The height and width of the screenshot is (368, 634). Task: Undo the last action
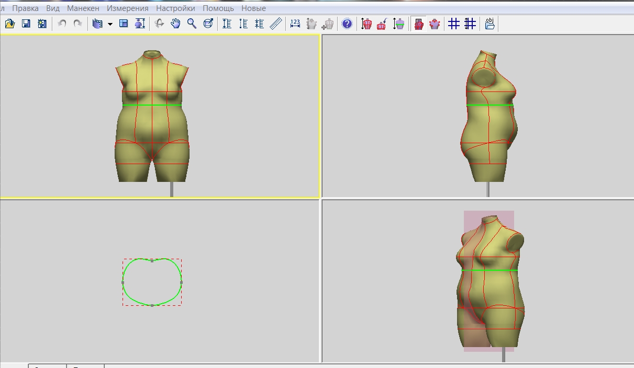pos(62,24)
